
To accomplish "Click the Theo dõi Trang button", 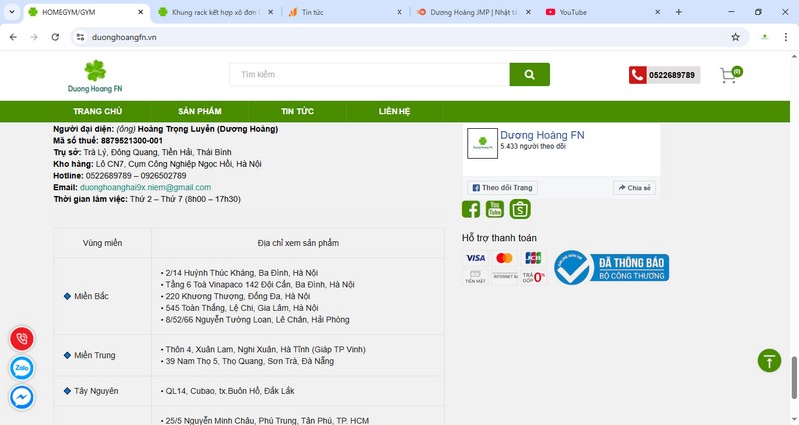I will coord(503,187).
